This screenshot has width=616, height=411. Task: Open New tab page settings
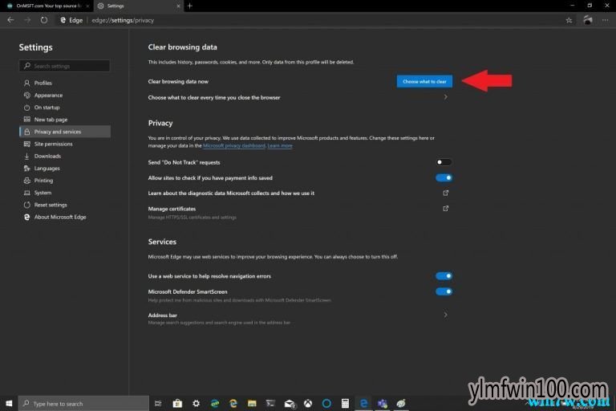click(65, 120)
